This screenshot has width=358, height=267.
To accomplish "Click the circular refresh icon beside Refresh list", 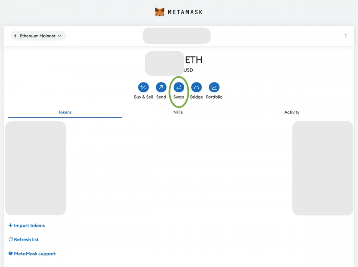I will pos(10,240).
